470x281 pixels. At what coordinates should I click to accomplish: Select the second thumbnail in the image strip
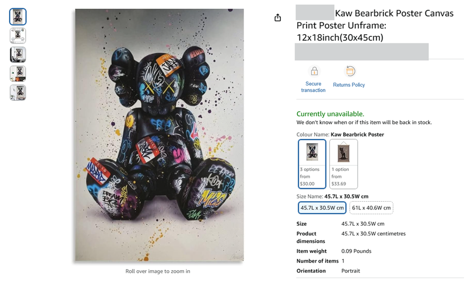tap(18, 36)
